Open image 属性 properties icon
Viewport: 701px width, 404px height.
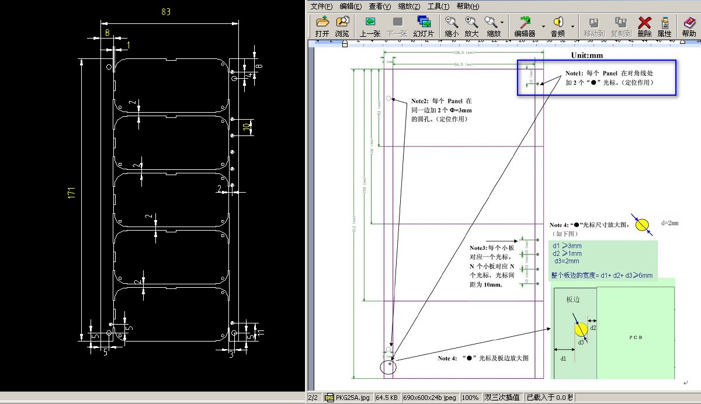click(664, 26)
